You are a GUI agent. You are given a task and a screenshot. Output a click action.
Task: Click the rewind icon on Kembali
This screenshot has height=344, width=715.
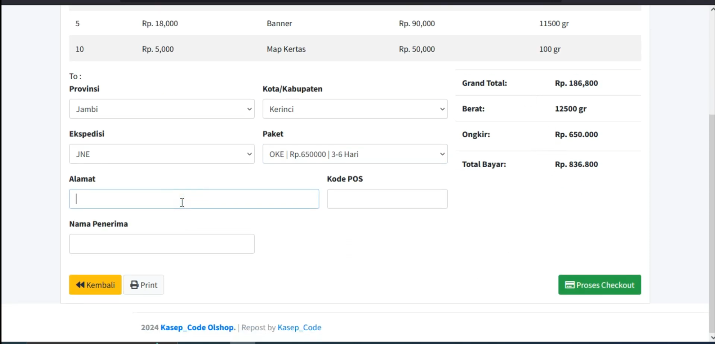pyautogui.click(x=80, y=285)
